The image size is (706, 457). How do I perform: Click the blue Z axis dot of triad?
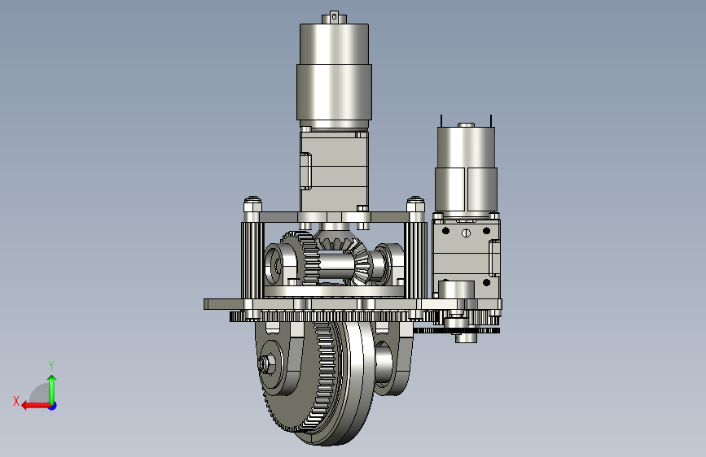click(x=53, y=406)
